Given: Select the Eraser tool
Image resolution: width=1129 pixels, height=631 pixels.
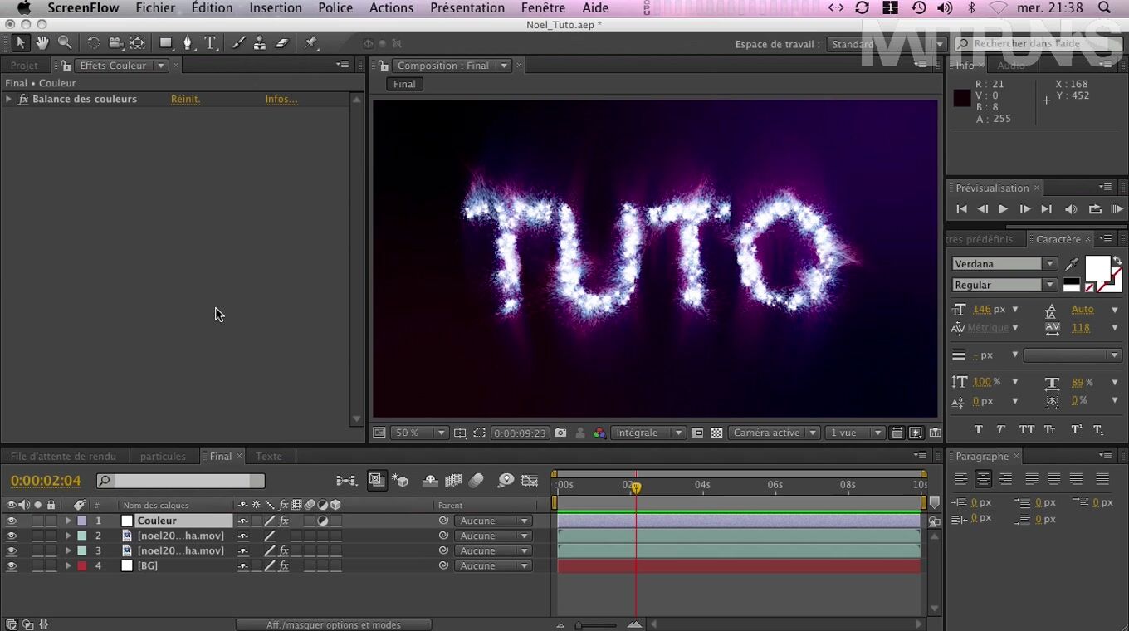Looking at the screenshot, I should click(281, 43).
